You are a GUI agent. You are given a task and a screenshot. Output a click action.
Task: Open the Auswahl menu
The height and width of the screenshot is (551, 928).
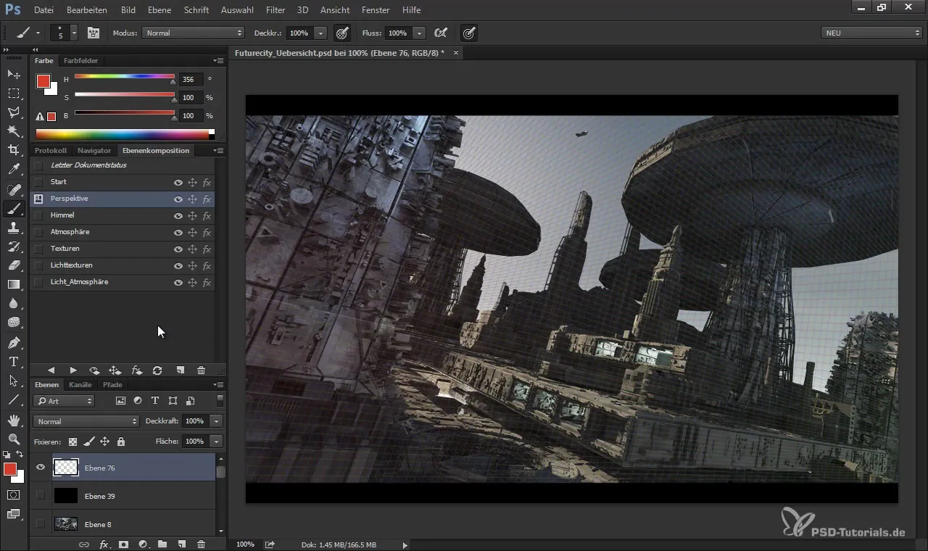pyautogui.click(x=237, y=10)
